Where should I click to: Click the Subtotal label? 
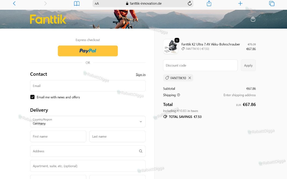pyautogui.click(x=169, y=89)
